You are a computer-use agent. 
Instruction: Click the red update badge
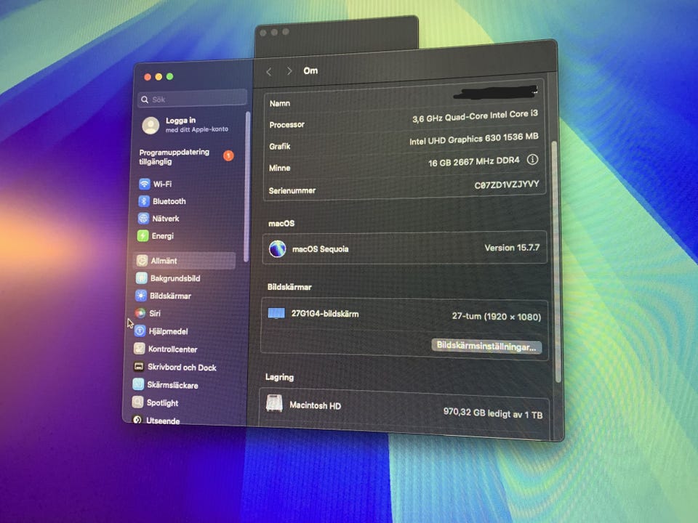click(228, 155)
